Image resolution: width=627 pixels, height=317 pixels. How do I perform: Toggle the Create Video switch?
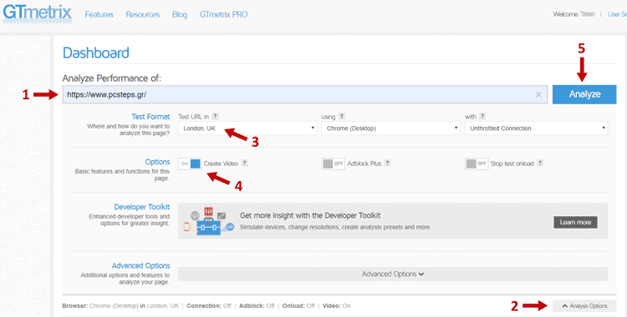coord(190,164)
